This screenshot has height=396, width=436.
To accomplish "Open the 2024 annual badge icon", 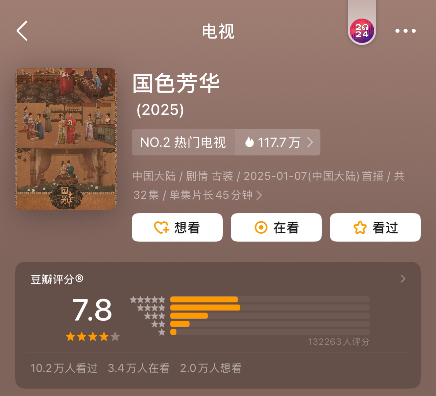I will pos(362,31).
